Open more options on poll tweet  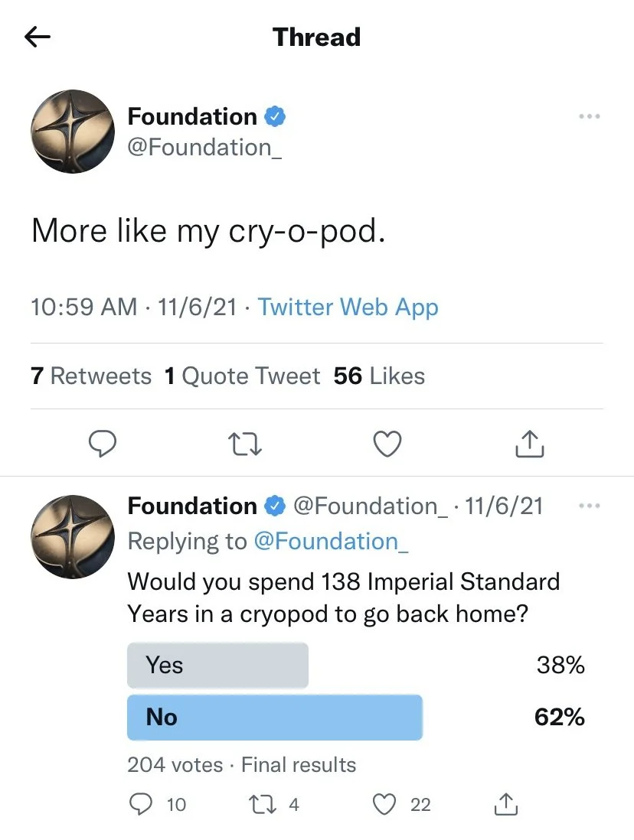tap(589, 506)
